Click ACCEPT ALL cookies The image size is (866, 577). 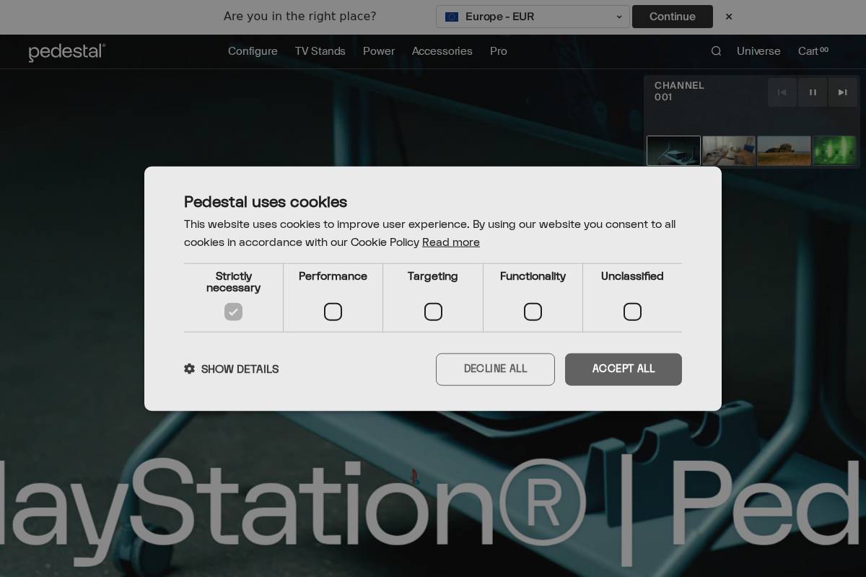click(x=624, y=369)
